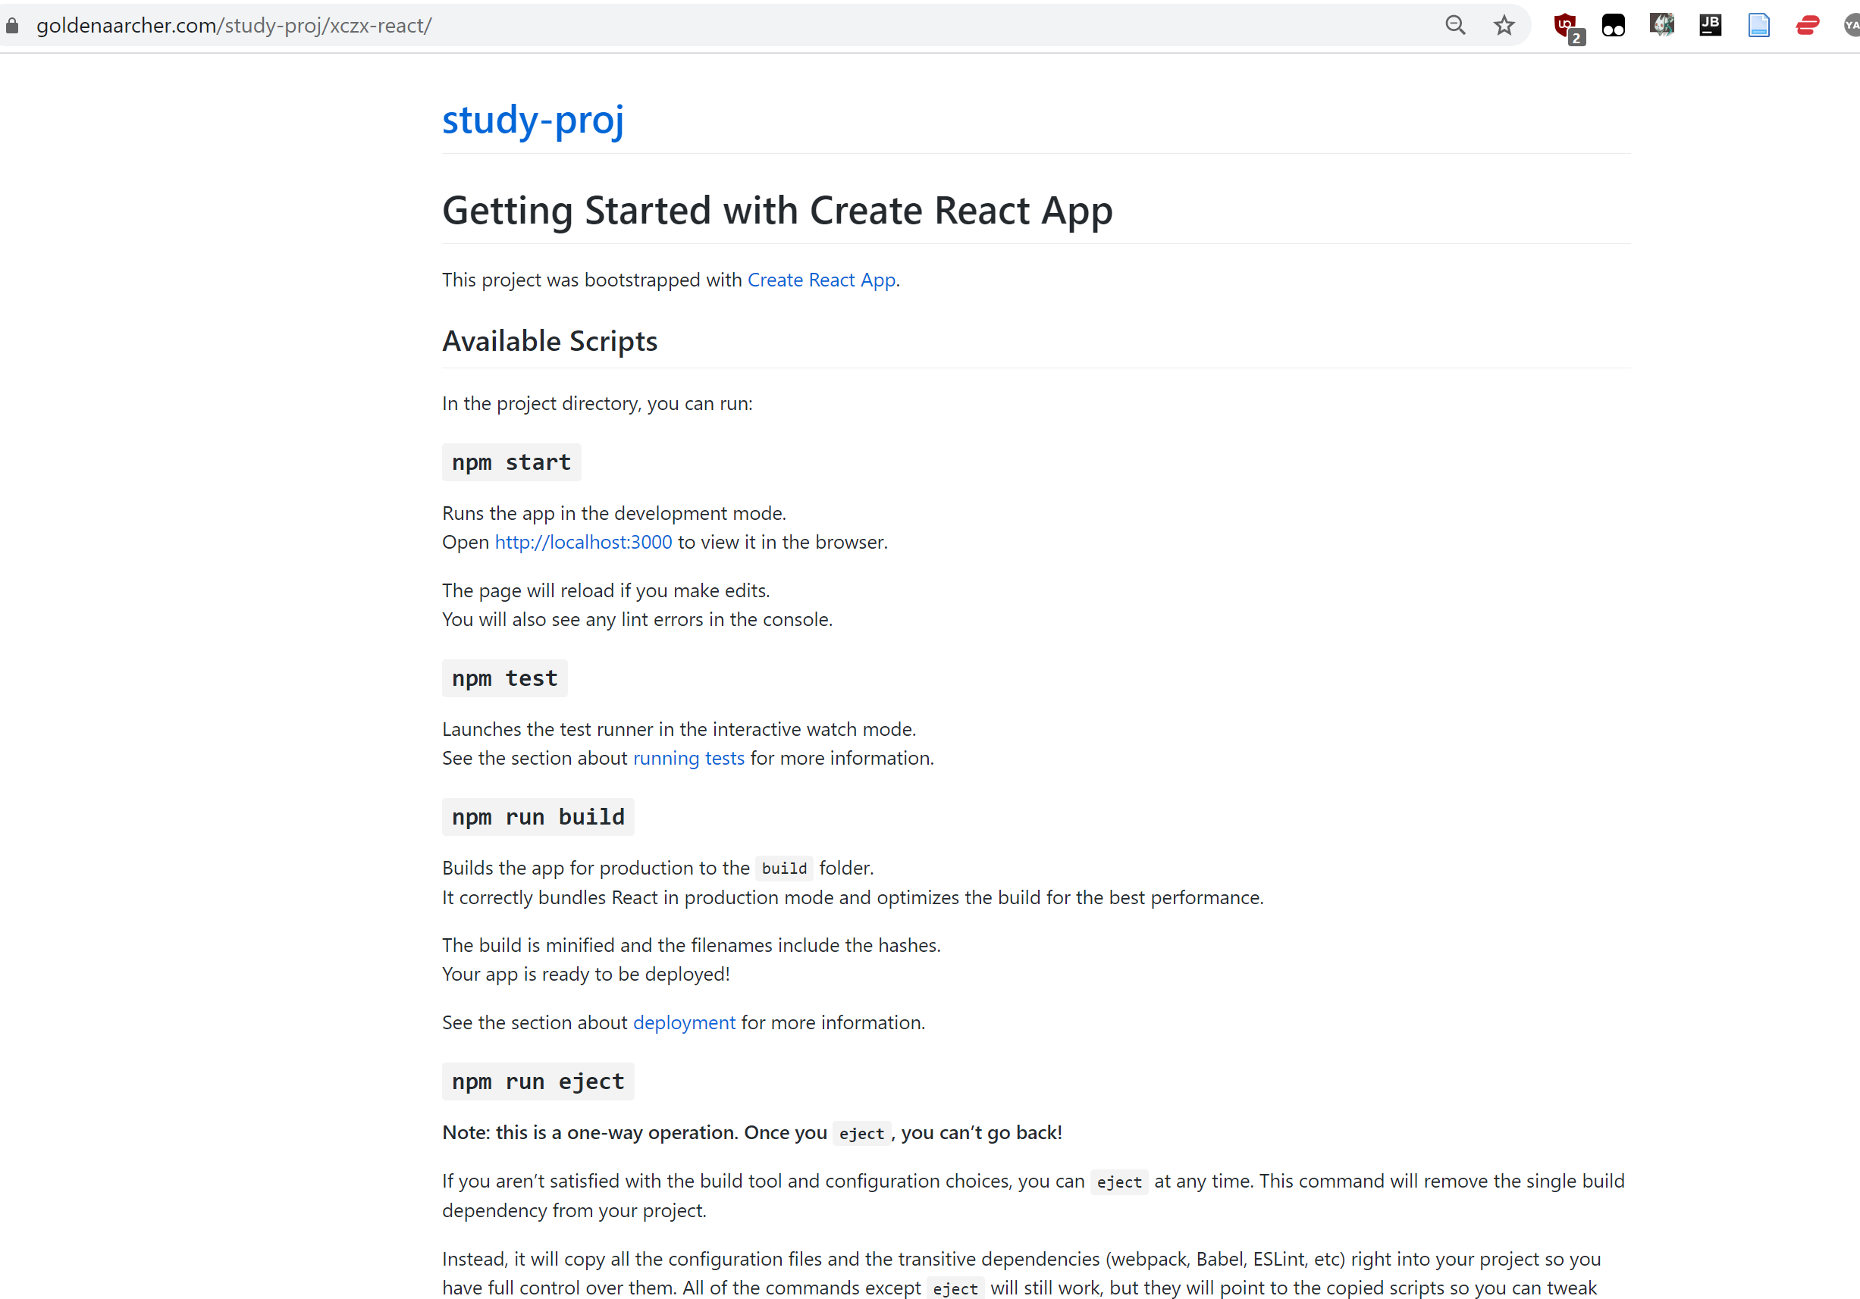
Task: Open the running tests link
Action: click(688, 758)
